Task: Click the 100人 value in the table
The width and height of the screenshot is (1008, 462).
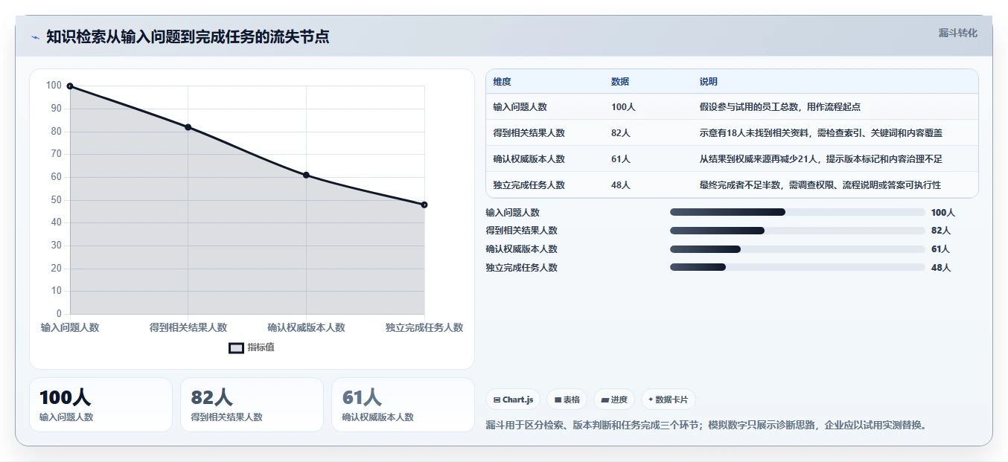Action: click(623, 107)
